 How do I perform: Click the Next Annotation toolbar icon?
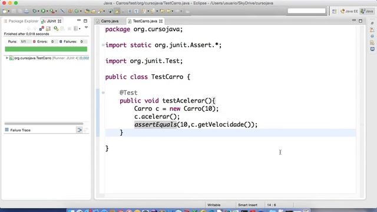tap(144, 11)
